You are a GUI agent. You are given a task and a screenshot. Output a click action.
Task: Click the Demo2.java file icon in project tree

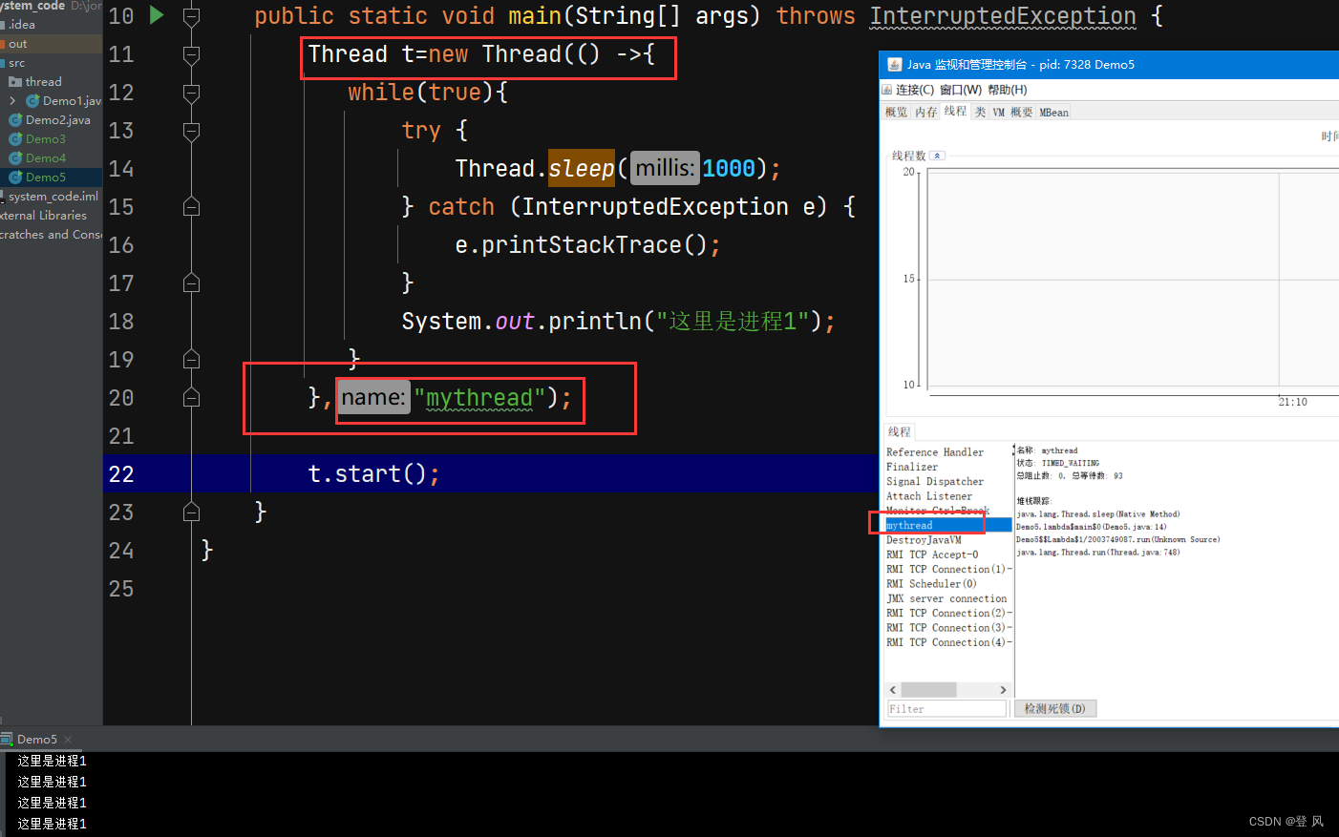(15, 120)
